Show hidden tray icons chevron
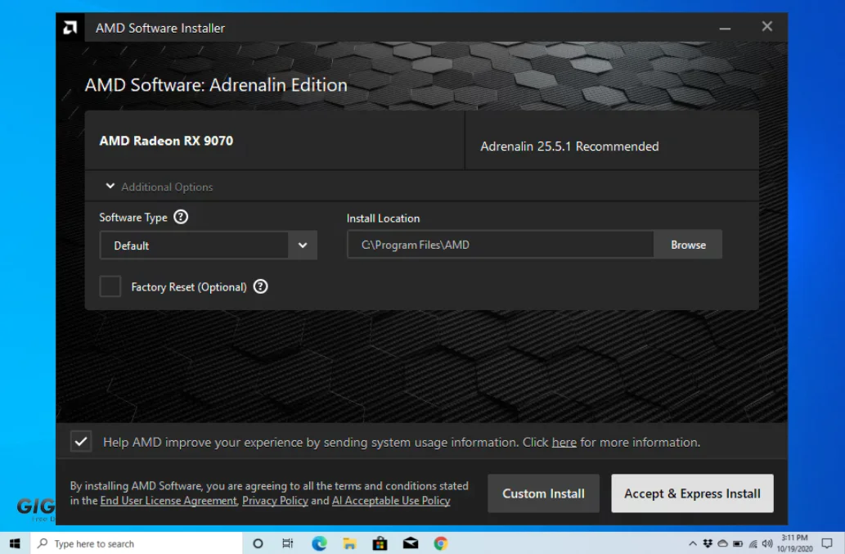Image resolution: width=845 pixels, height=554 pixels. tap(693, 543)
